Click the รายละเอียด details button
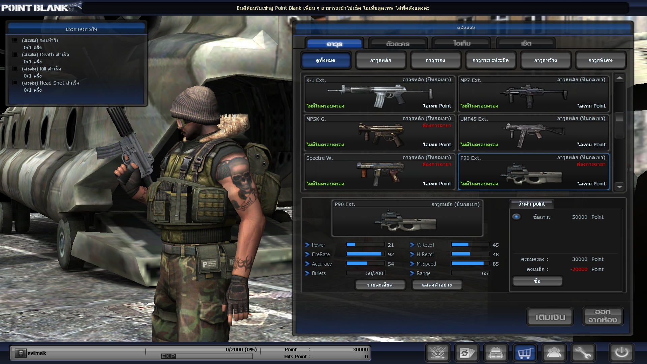 380,285
